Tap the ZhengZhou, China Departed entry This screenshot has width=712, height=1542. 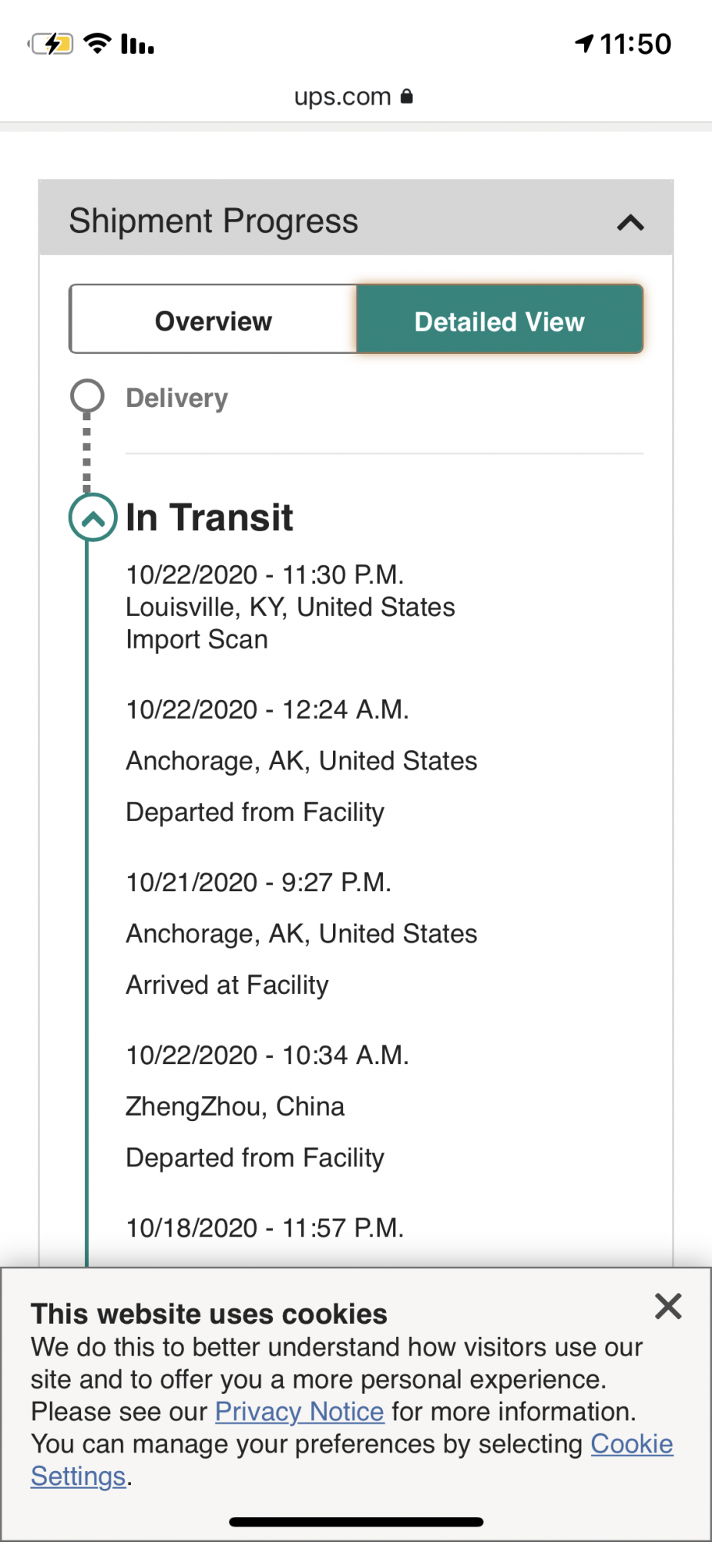click(x=255, y=1107)
